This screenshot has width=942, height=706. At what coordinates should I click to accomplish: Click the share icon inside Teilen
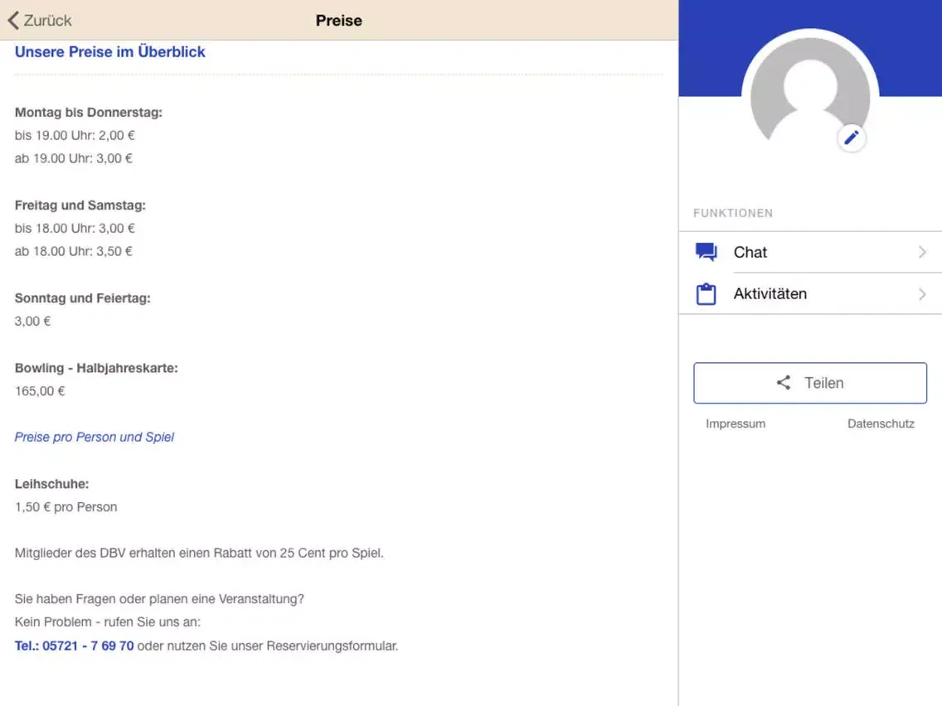784,383
